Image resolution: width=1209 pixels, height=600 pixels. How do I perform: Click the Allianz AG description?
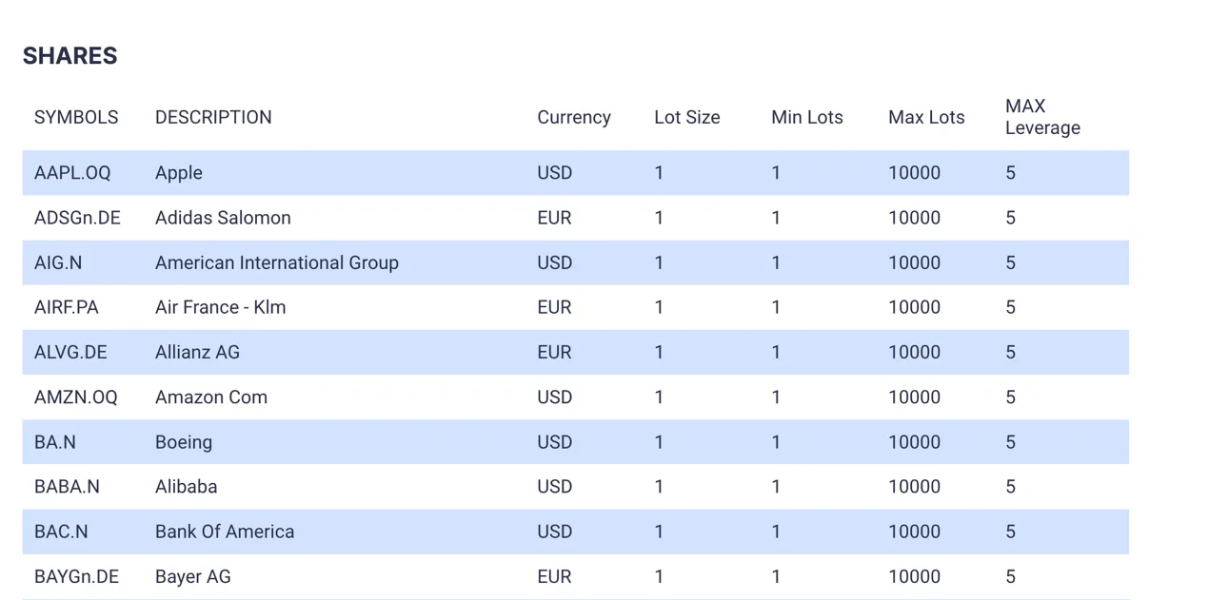[197, 352]
